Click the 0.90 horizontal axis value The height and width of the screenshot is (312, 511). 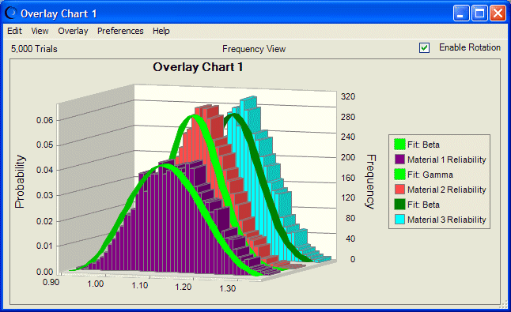(51, 282)
